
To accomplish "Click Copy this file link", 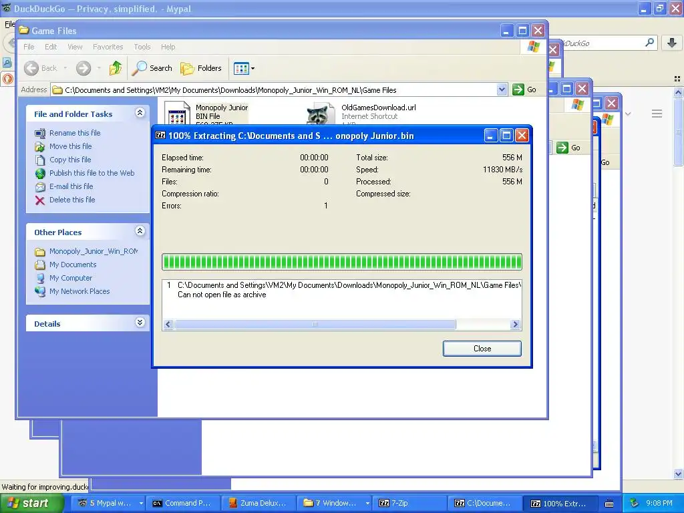I will pos(70,160).
